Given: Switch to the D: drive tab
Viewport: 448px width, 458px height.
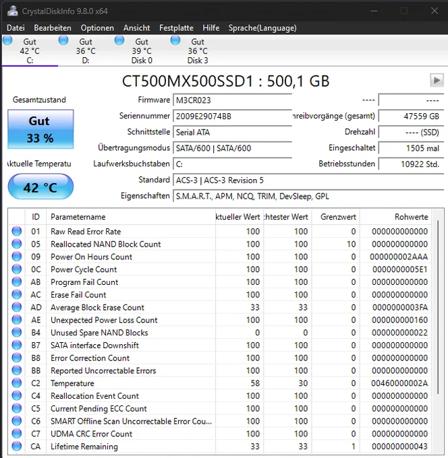Looking at the screenshot, I should [86, 51].
